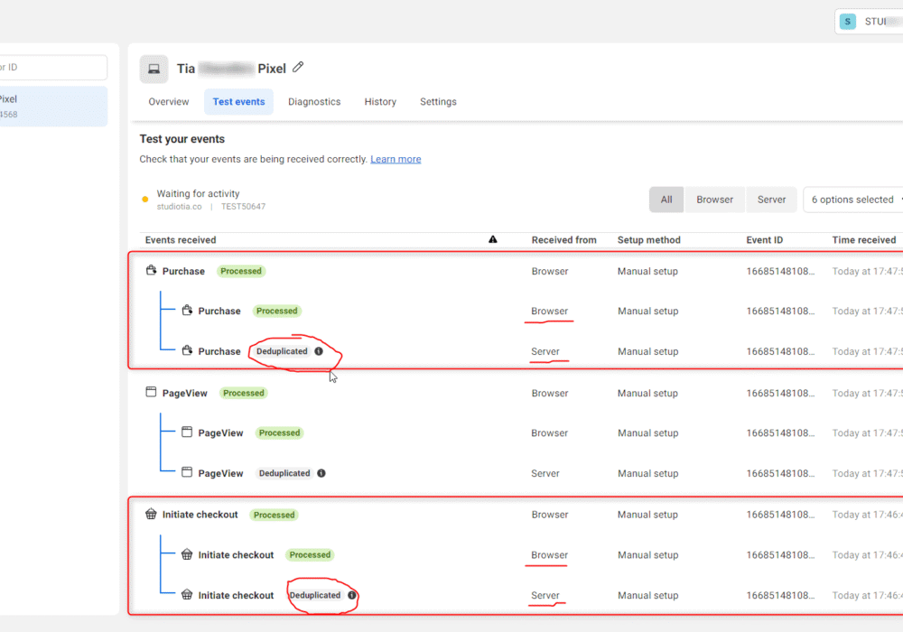Click the S account avatar icon
903x632 pixels.
click(848, 22)
